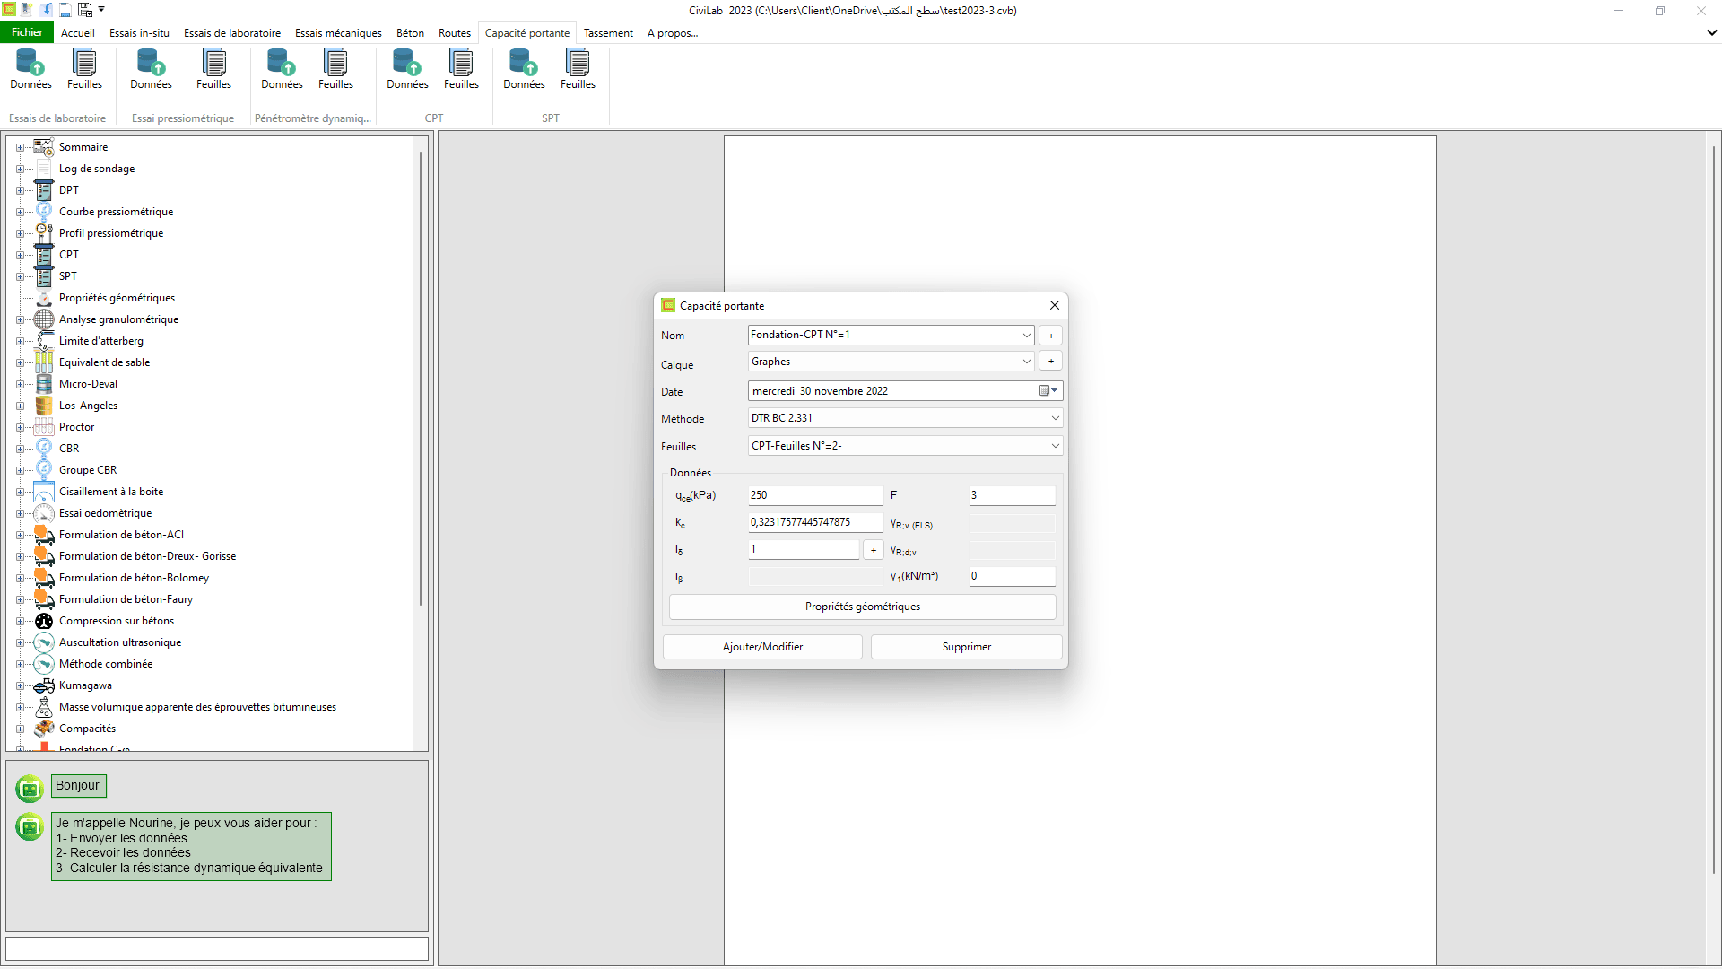This screenshot has height=969, width=1722.
Task: Click the Nourine assistant avatar beside Bonjour
Action: click(x=30, y=789)
